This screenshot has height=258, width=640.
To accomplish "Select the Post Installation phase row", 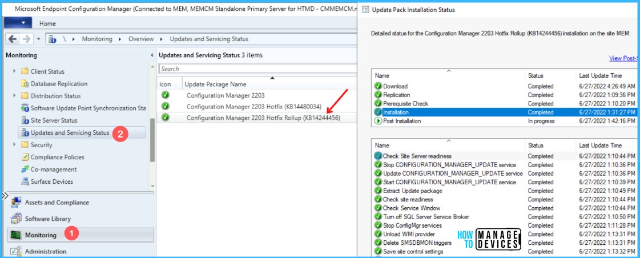I will pos(505,121).
